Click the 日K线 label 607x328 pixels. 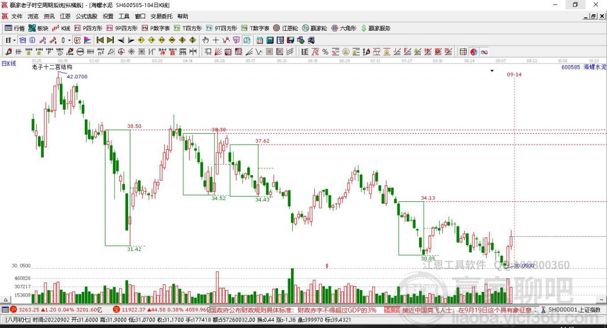coord(9,63)
